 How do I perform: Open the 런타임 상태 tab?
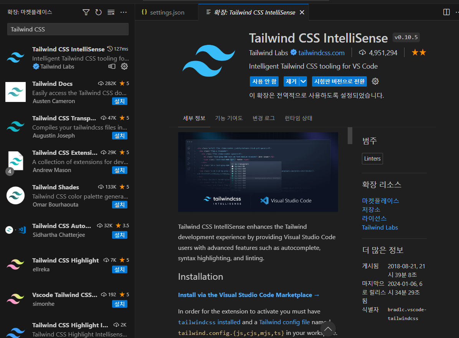pos(299,118)
